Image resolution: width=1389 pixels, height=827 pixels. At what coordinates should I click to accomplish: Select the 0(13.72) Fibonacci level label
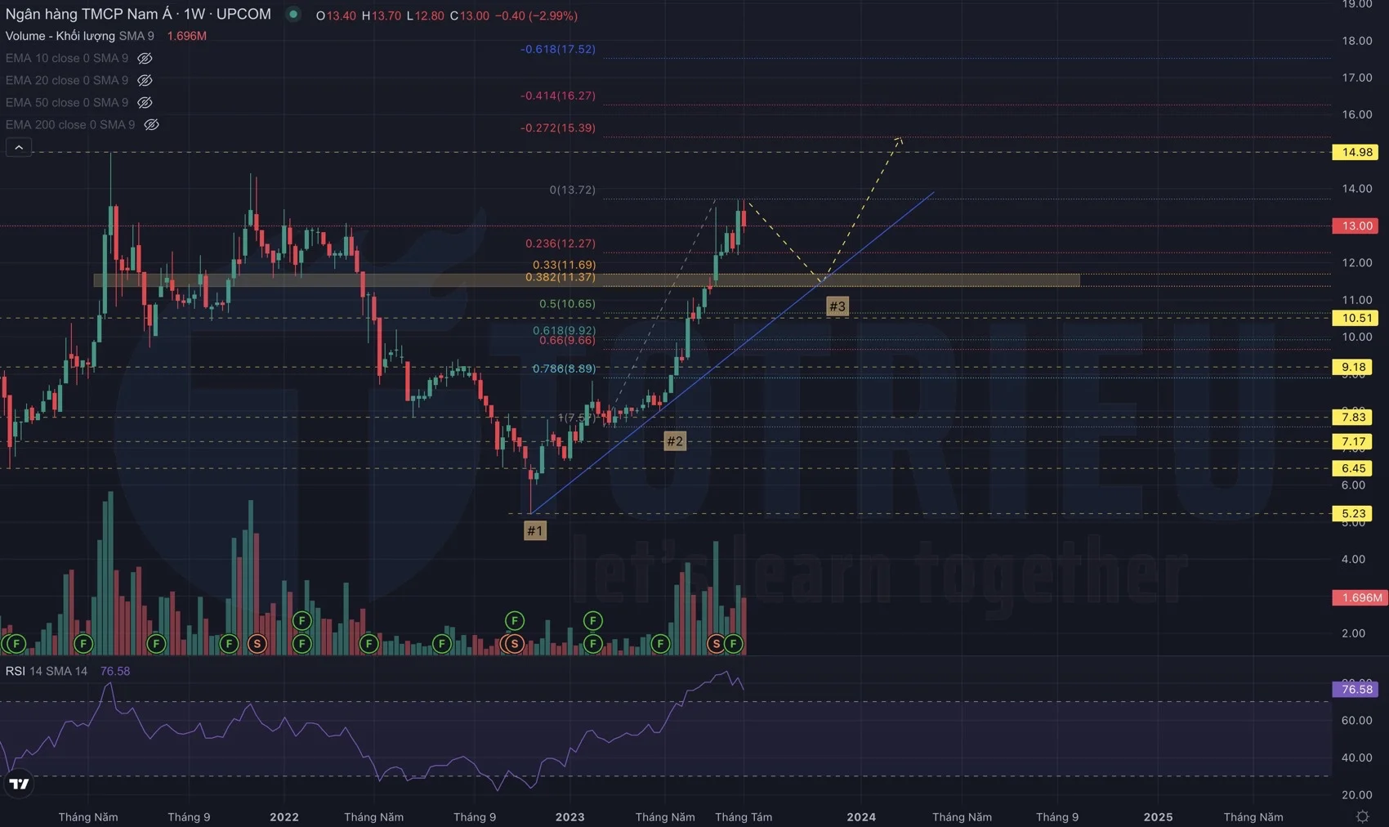pos(573,190)
